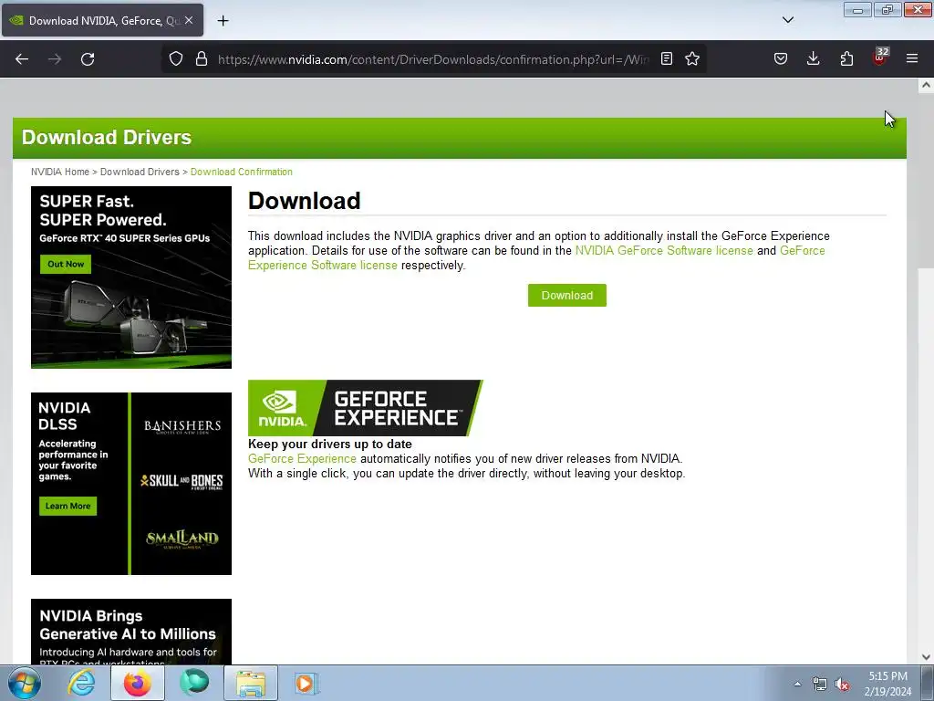Follow the GeForce Experience text link
934x701 pixels.
tap(302, 458)
